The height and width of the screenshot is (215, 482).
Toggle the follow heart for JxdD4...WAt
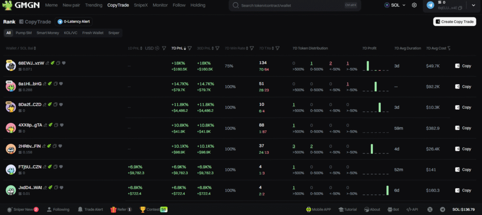tap(62, 187)
